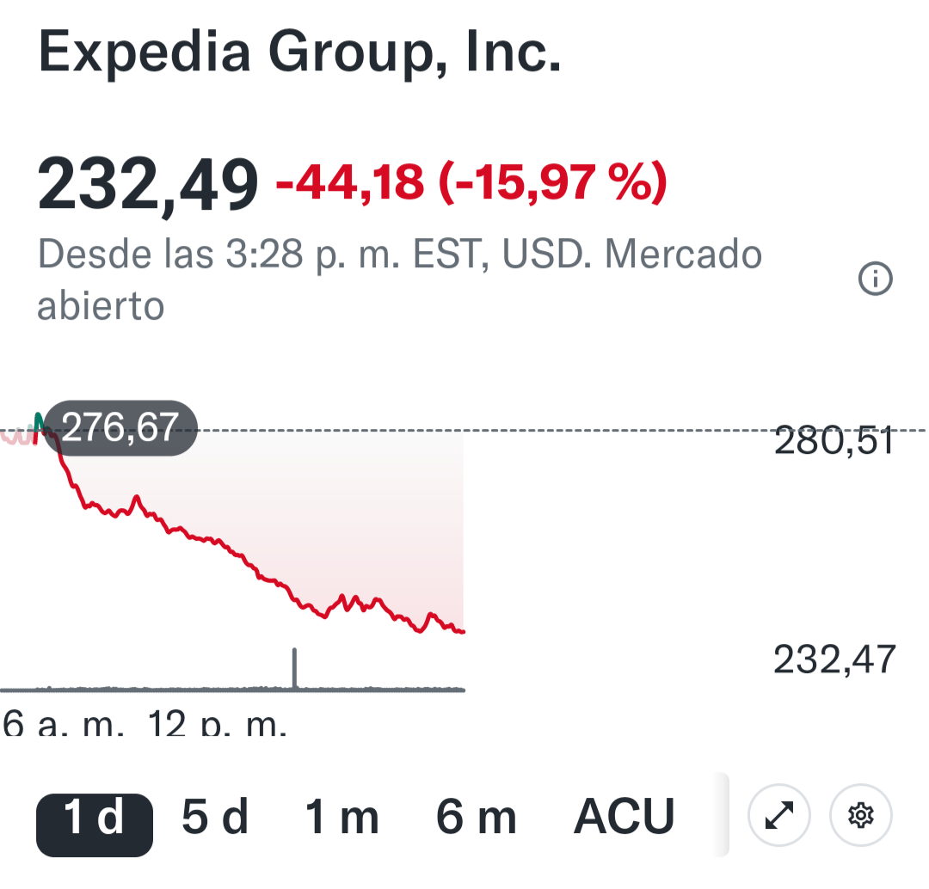
Task: Click the 232,47 axis low label
Action: tap(834, 660)
